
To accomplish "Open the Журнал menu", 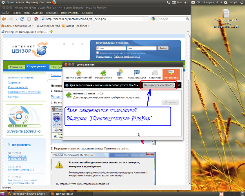I will [x=37, y=13].
